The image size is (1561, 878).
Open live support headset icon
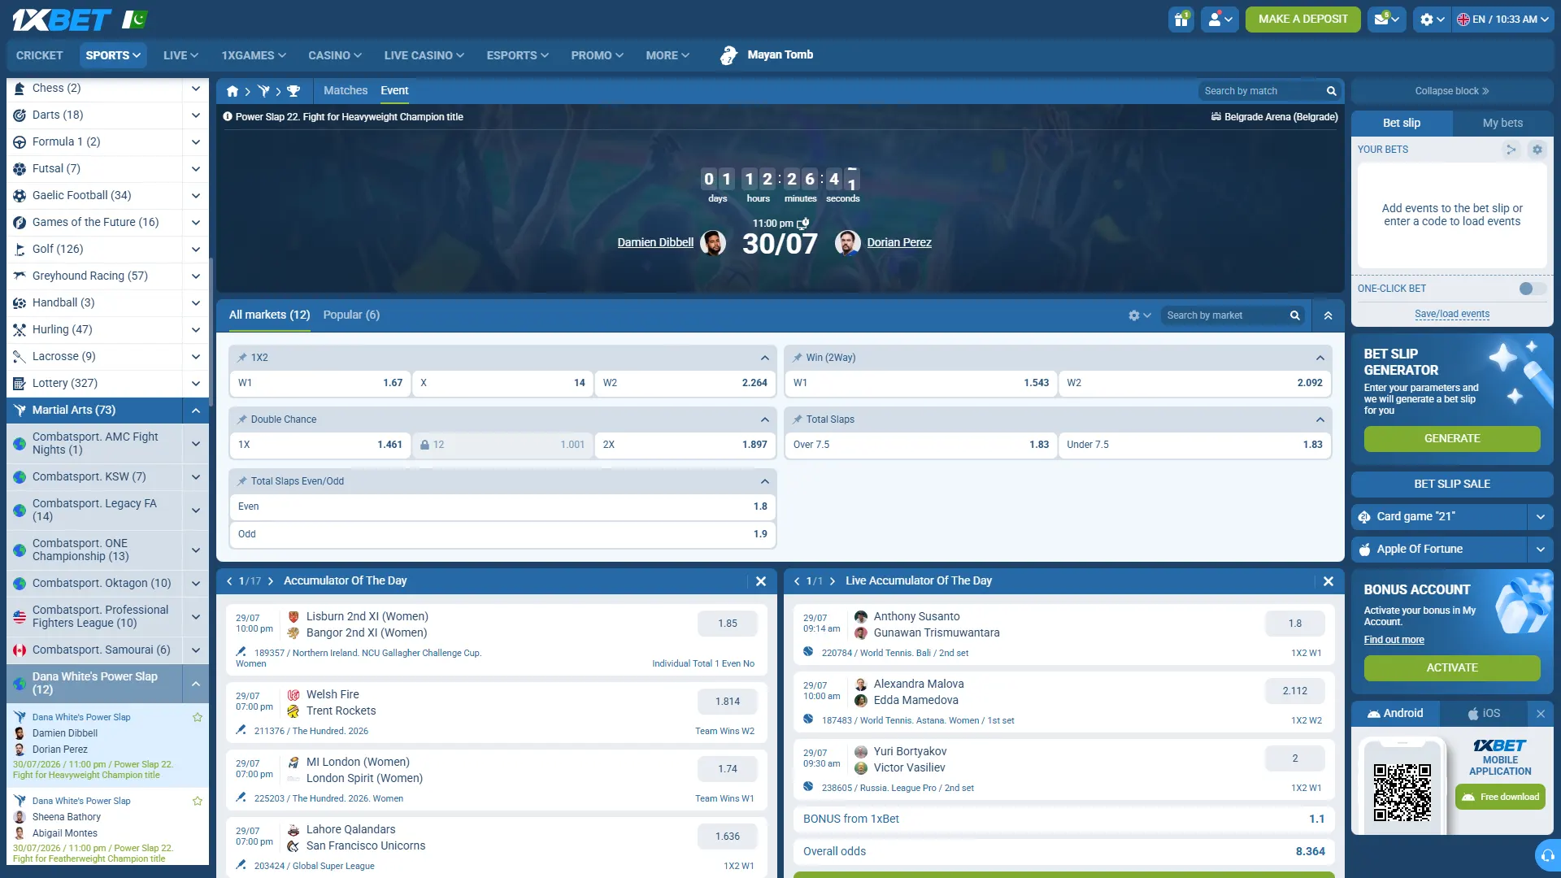(1547, 855)
